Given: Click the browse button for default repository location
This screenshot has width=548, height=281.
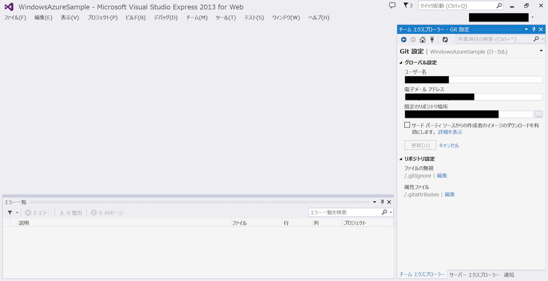Looking at the screenshot, I should click(539, 115).
